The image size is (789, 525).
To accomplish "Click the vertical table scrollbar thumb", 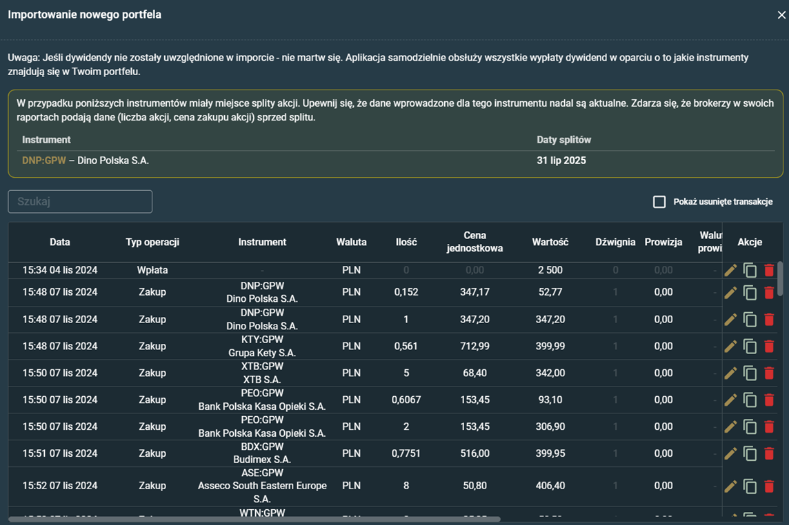I will 780,278.
